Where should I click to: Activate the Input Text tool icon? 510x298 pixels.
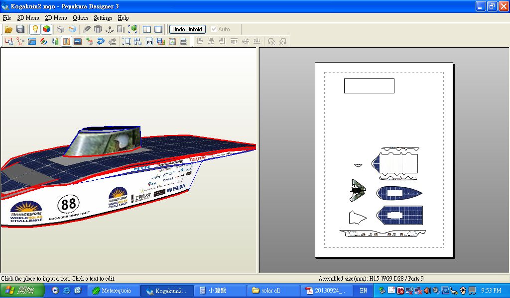(66, 42)
